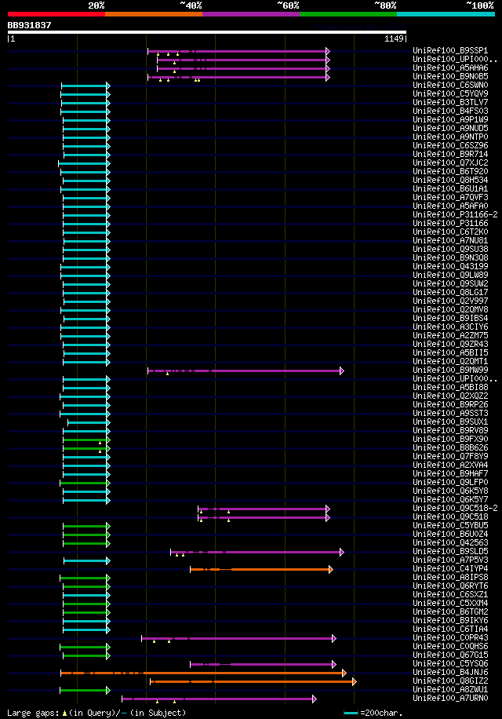
Task: Open hit UniRef100_B4FS03
Action: 450,111
